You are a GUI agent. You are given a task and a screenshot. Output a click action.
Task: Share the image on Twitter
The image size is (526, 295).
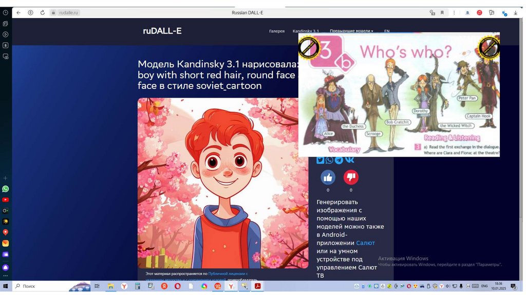[x=320, y=160]
